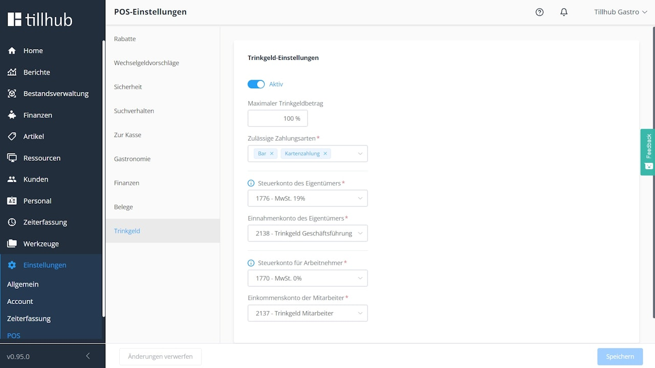Viewport: 655px width, 368px height.
Task: Click the Maximaler Trinkgeldbetrag input field
Action: point(278,119)
